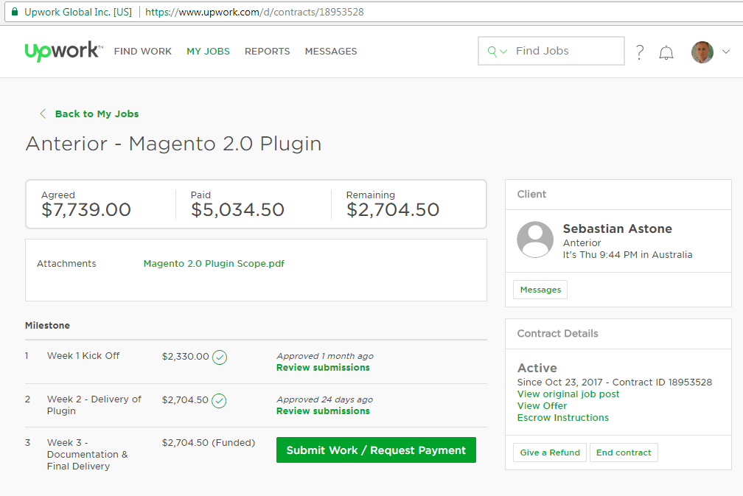743x496 pixels.
Task: Click the Upwork logo
Action: coord(63,51)
